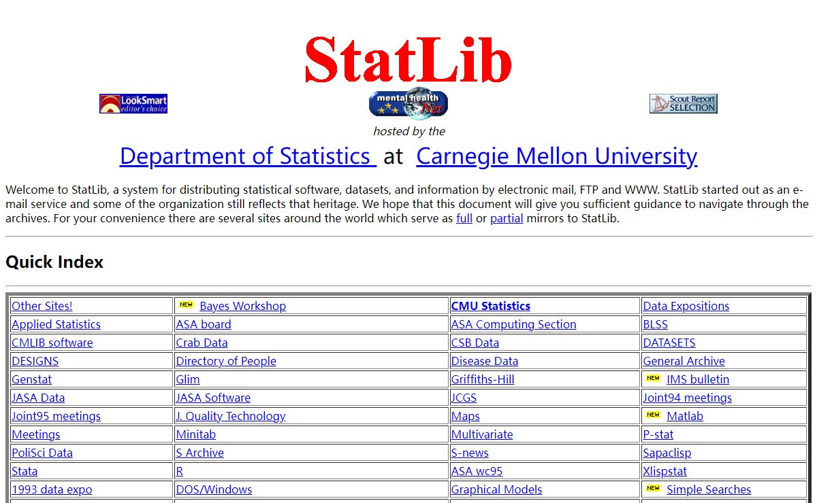Open the DESIGNS link
The width and height of the screenshot is (817, 503).
point(35,361)
